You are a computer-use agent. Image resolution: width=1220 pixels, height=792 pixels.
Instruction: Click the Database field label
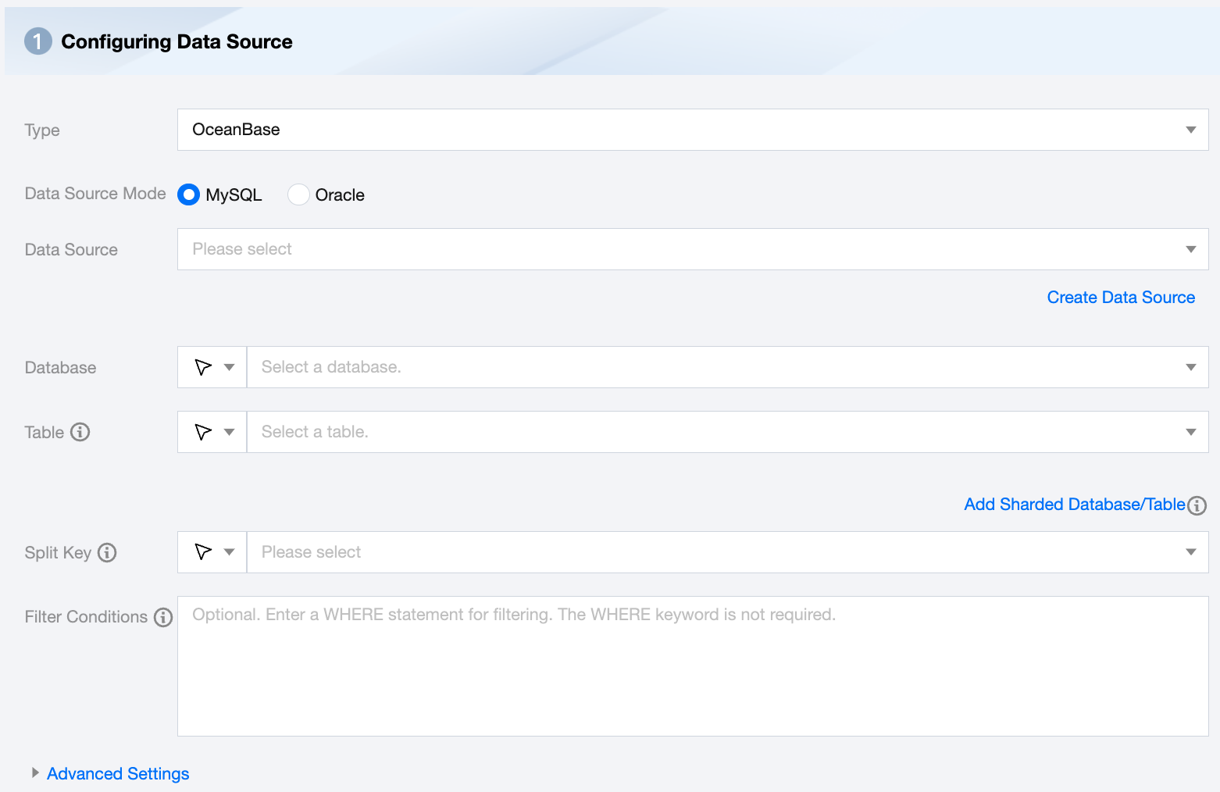pyautogui.click(x=60, y=368)
